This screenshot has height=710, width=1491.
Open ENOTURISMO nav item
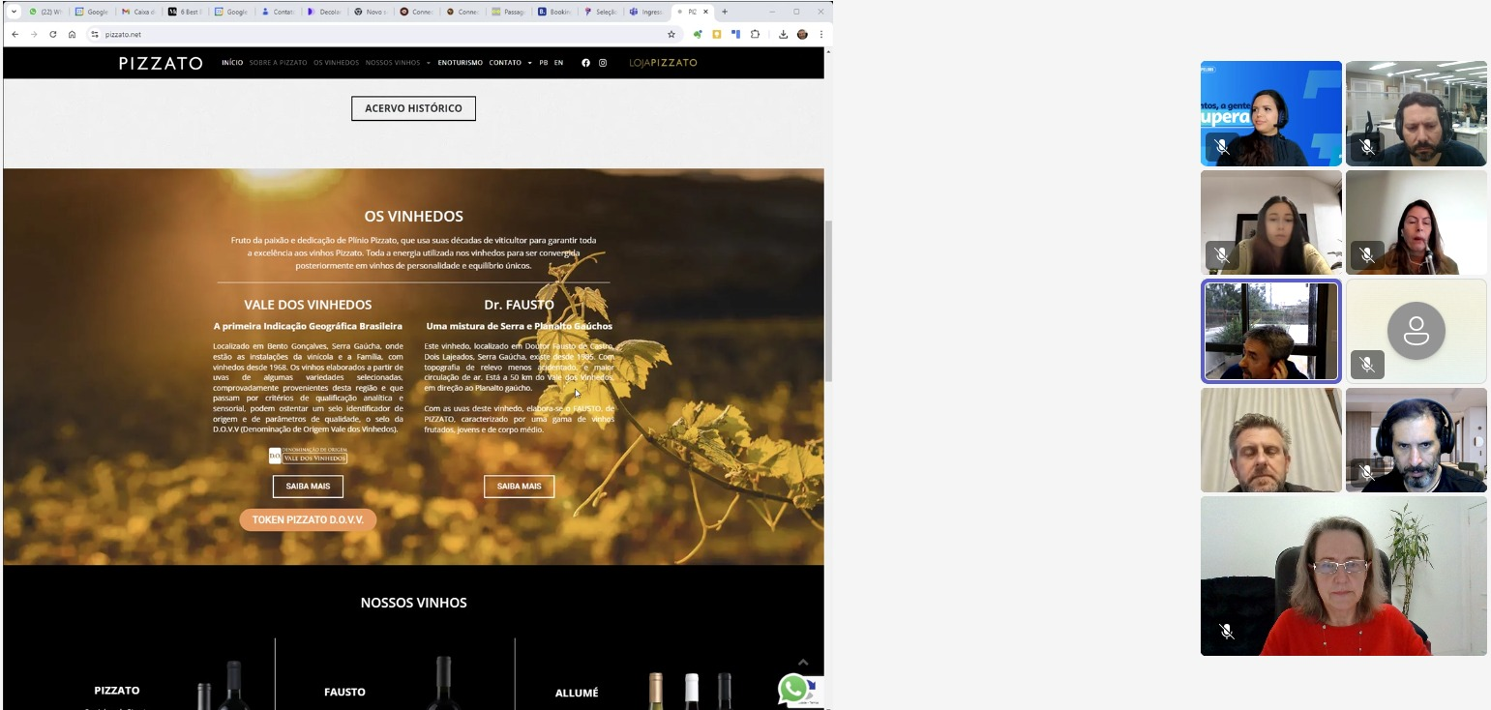460,63
